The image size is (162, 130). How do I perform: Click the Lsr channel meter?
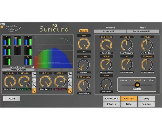[x=7, y=60]
